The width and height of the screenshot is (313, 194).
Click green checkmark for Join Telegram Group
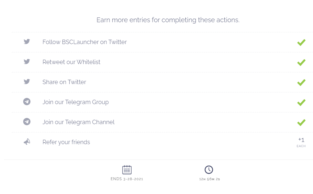pyautogui.click(x=301, y=102)
